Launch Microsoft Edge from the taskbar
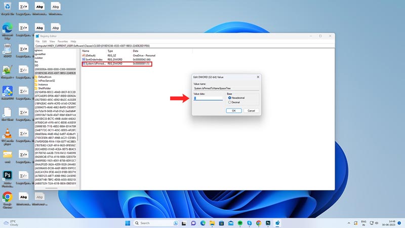The width and height of the screenshot is (405, 228). tap(203, 223)
